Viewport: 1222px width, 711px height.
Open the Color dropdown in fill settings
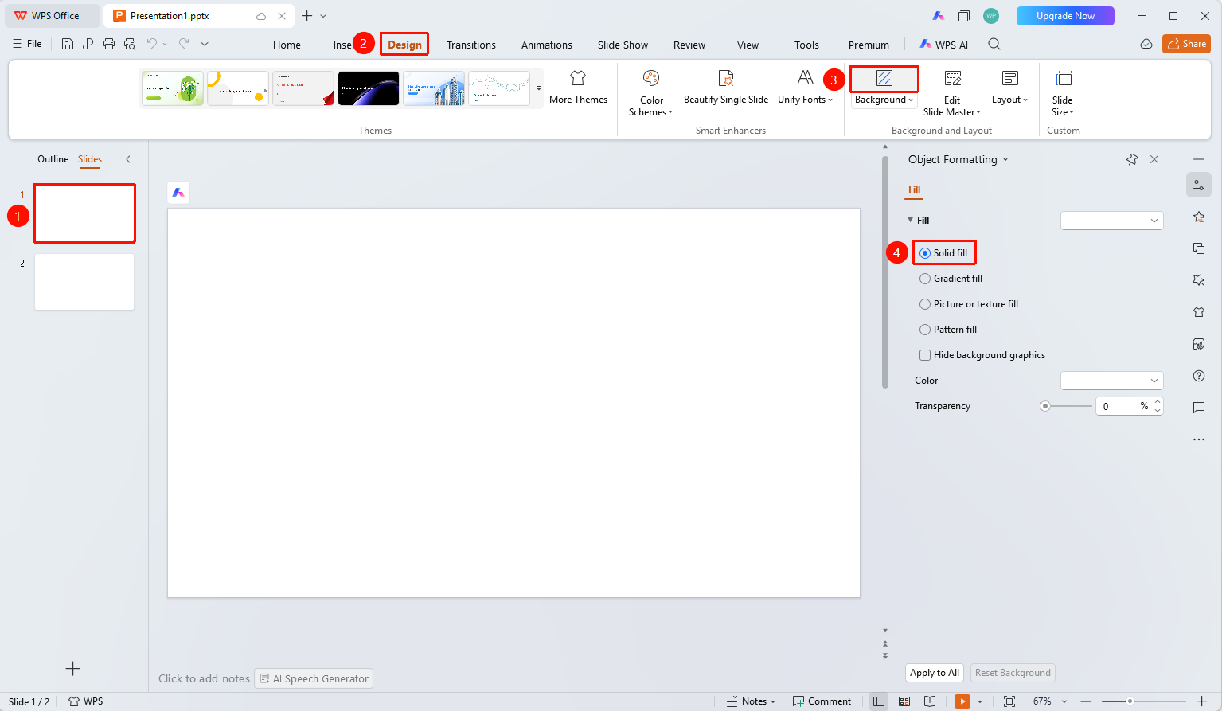point(1111,381)
